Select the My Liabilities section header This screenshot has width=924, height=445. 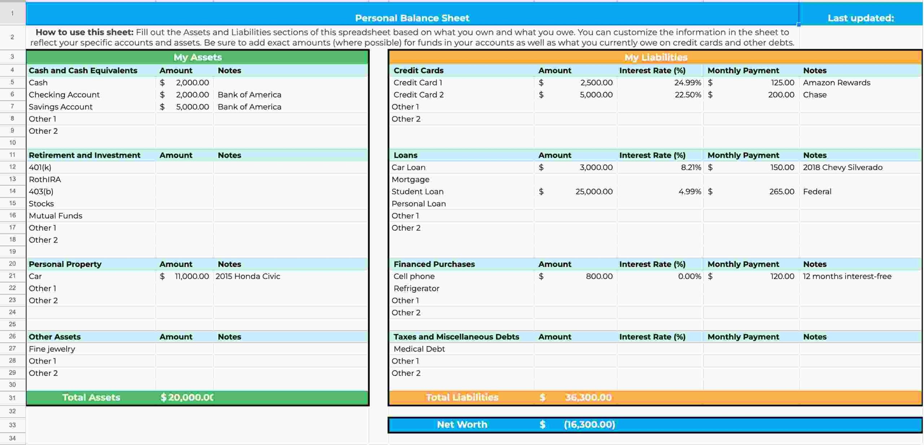click(655, 57)
